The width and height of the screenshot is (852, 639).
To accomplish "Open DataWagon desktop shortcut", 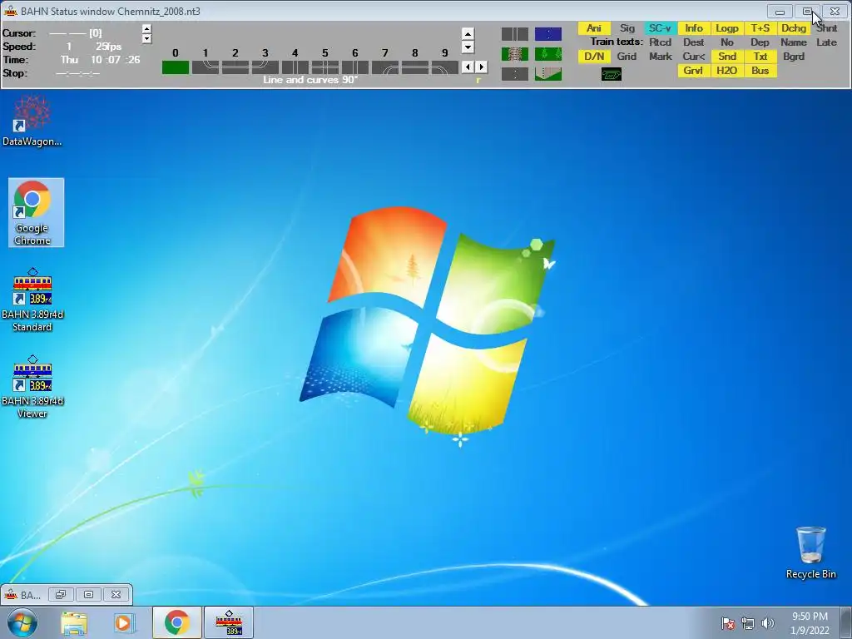I will [x=32, y=121].
